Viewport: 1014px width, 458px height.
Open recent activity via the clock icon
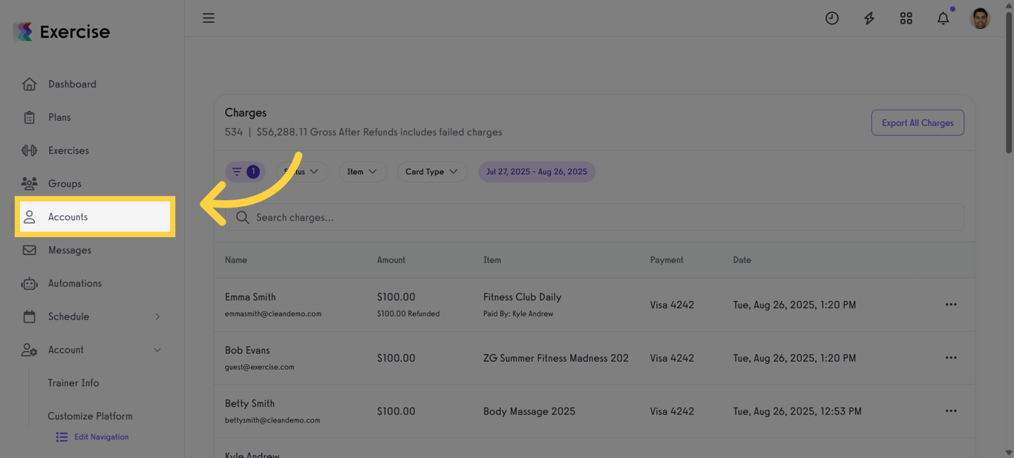832,18
